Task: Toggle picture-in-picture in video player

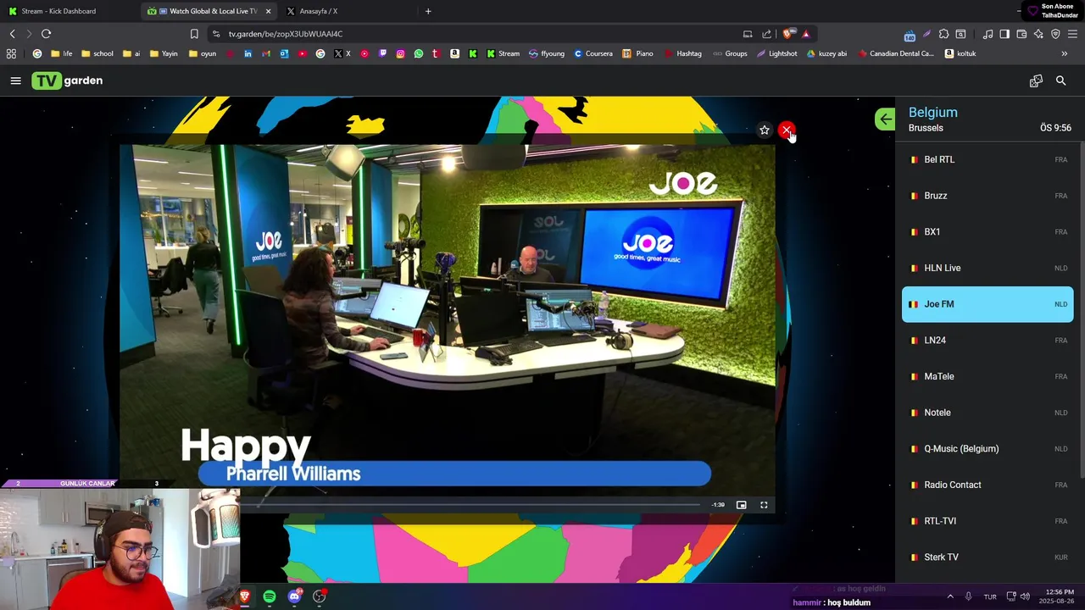Action: pyautogui.click(x=741, y=505)
